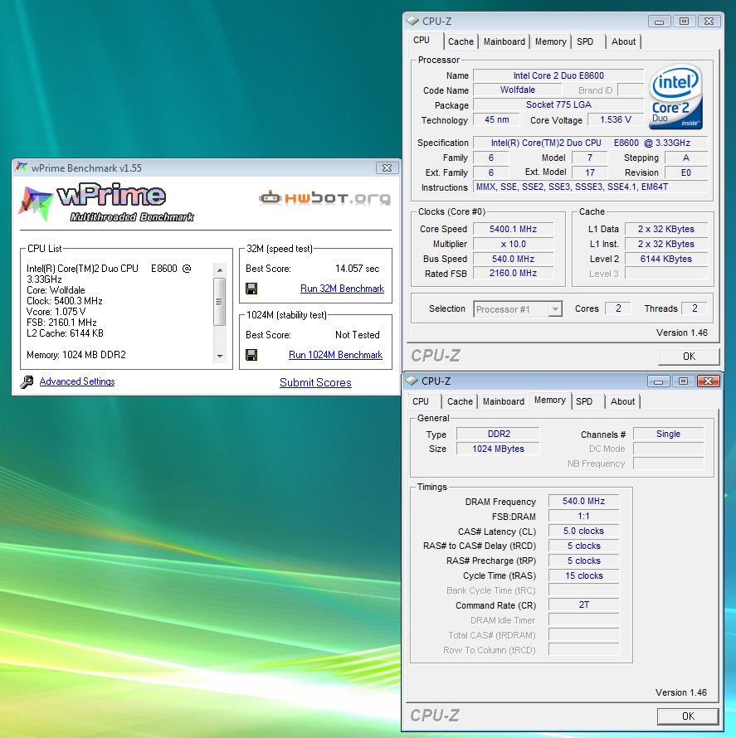Click the Bus Speed 540.0 MHz value

click(514, 259)
